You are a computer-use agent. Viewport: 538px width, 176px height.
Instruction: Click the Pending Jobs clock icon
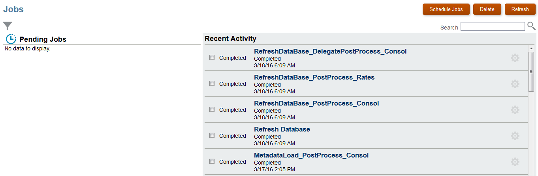11,39
